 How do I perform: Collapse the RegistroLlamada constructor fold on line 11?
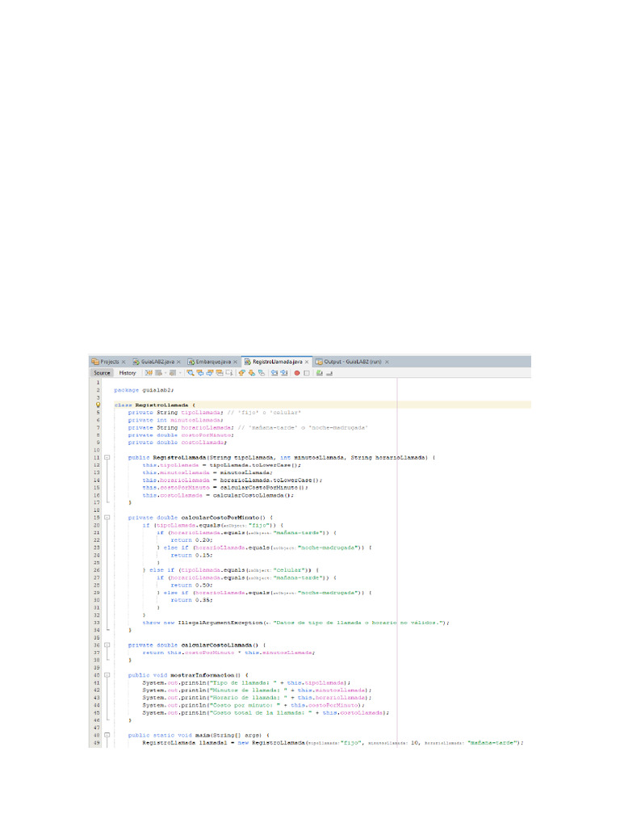coord(107,458)
